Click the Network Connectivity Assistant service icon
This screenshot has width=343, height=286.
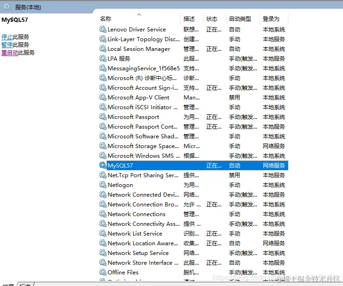click(102, 224)
